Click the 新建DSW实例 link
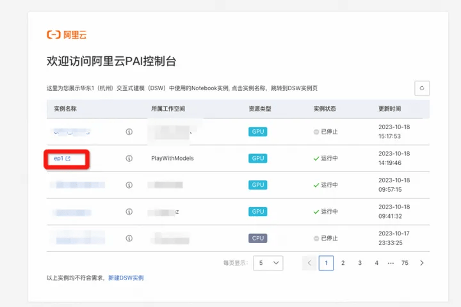The width and height of the screenshot is (461, 307). click(126, 278)
